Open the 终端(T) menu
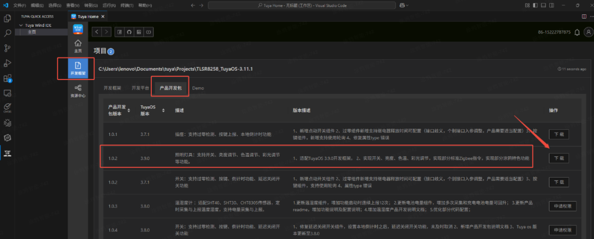 (x=127, y=5)
